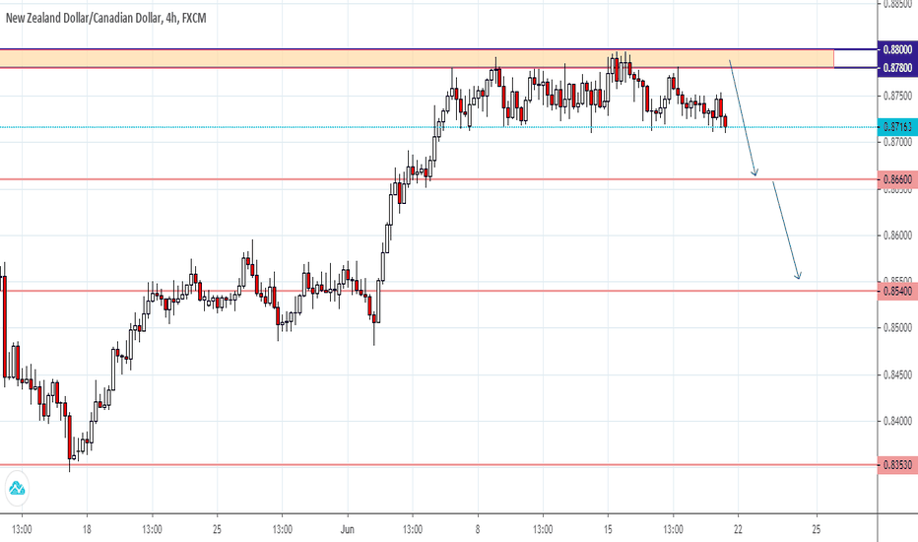This screenshot has height=542, width=918.
Task: Click the 0.84000 axis price
Action: coord(897,421)
